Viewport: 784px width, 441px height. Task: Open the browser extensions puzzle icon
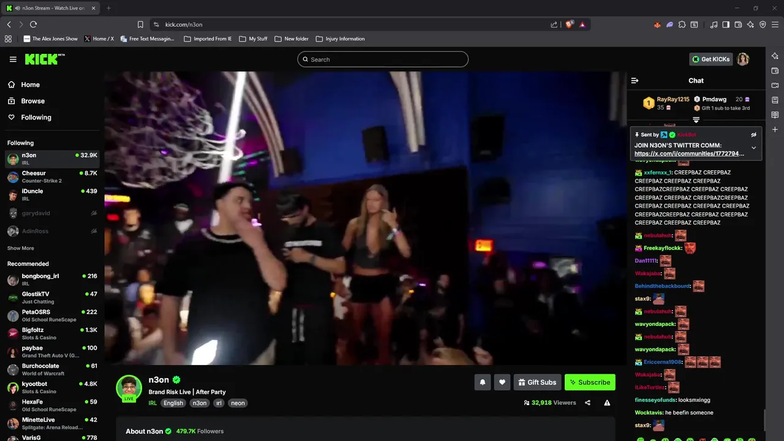682,24
